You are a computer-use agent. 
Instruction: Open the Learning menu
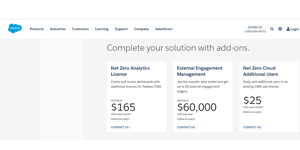tap(102, 29)
